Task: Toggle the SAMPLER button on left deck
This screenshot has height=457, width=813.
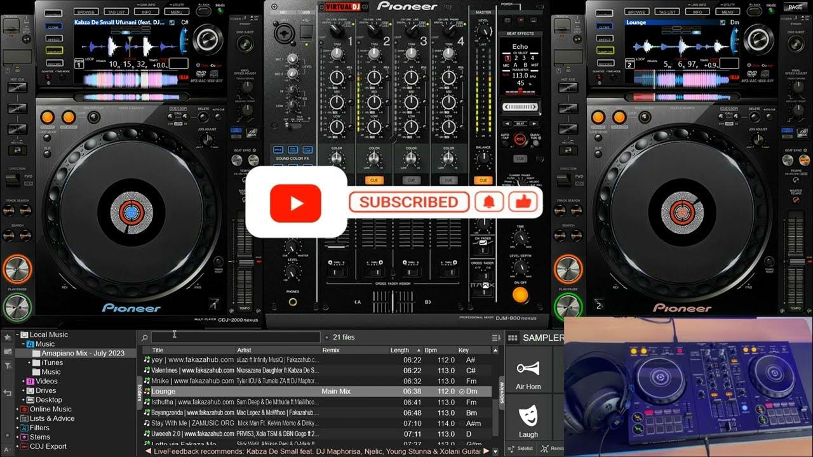Action: point(53,51)
